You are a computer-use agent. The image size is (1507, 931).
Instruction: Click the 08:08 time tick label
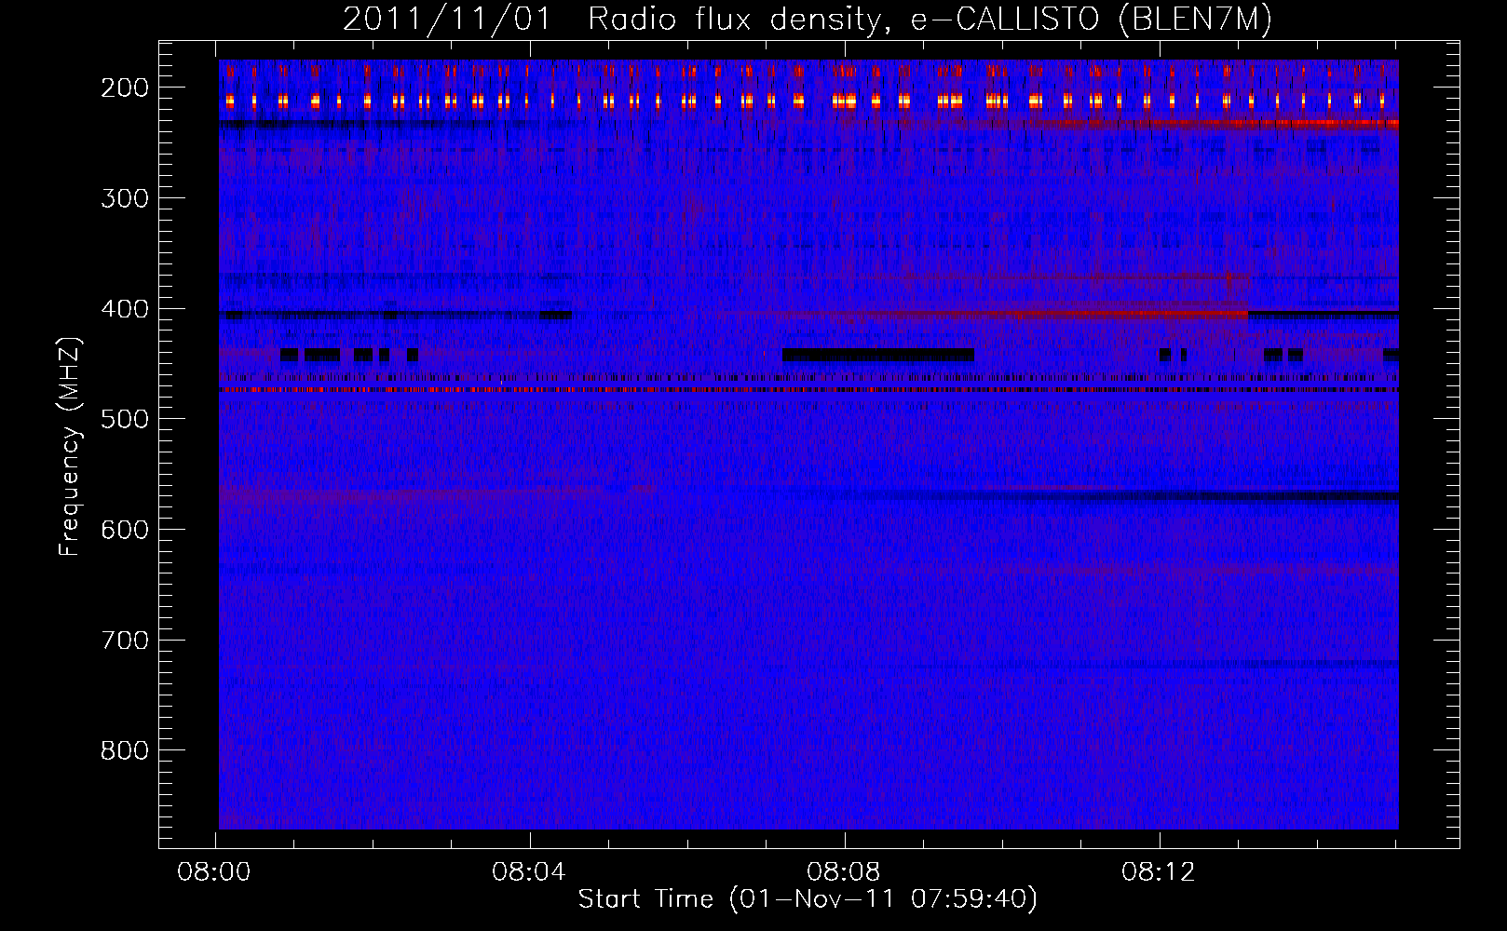coord(844,872)
